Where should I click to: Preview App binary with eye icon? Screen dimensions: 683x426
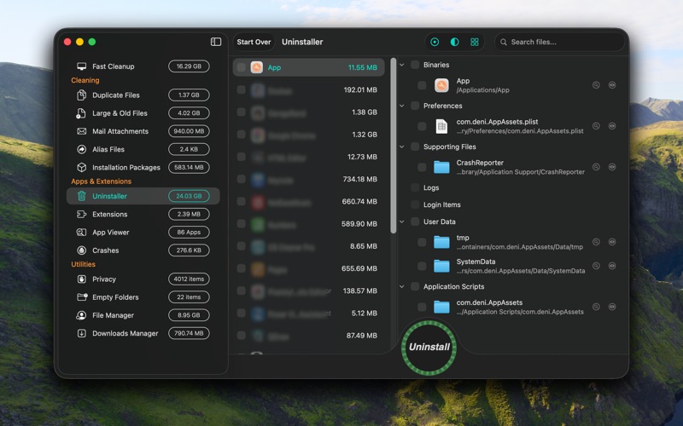tap(612, 85)
